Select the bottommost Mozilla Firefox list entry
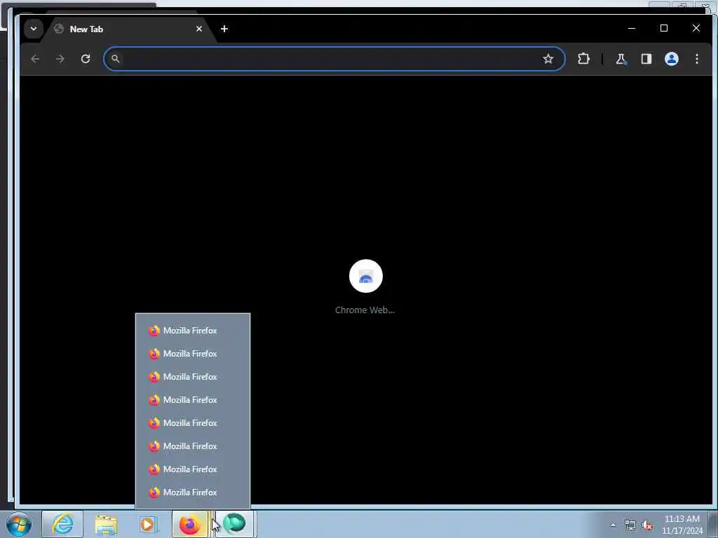718x538 pixels. pos(193,492)
